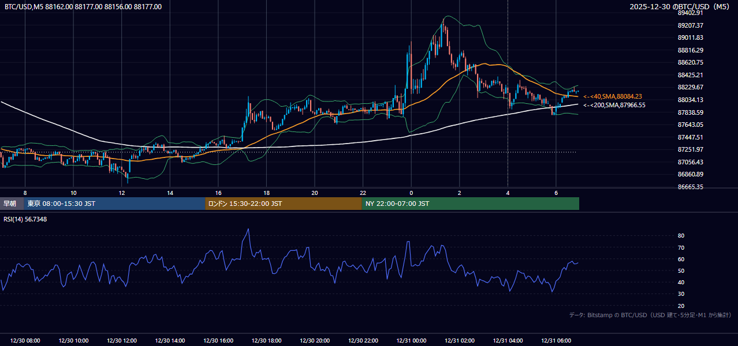
Task: Click hour tick 8 under the price chart
Action: tap(25, 193)
